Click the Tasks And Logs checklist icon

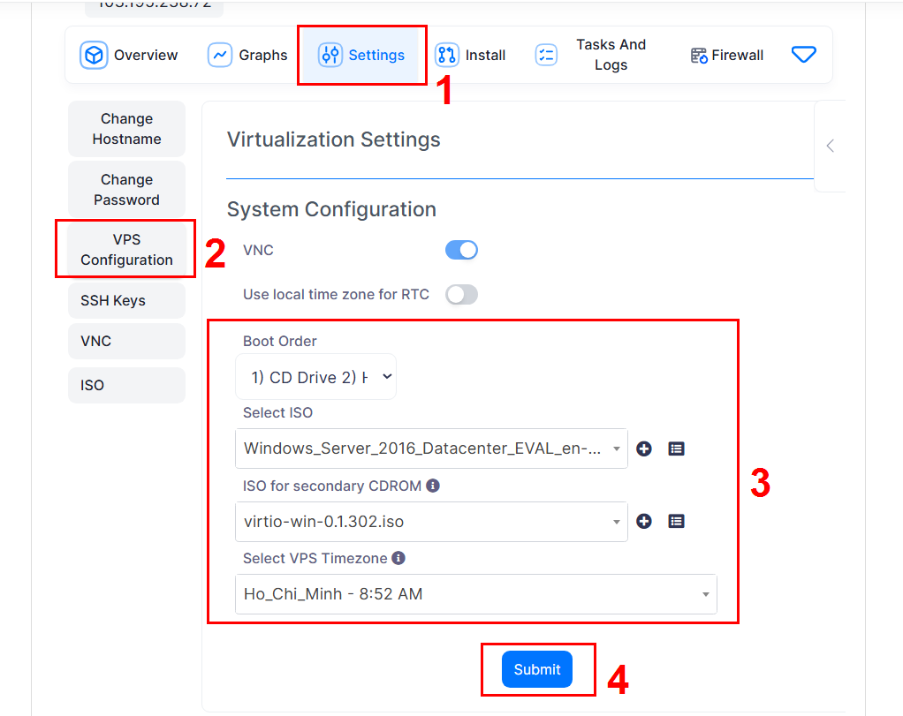coord(546,56)
